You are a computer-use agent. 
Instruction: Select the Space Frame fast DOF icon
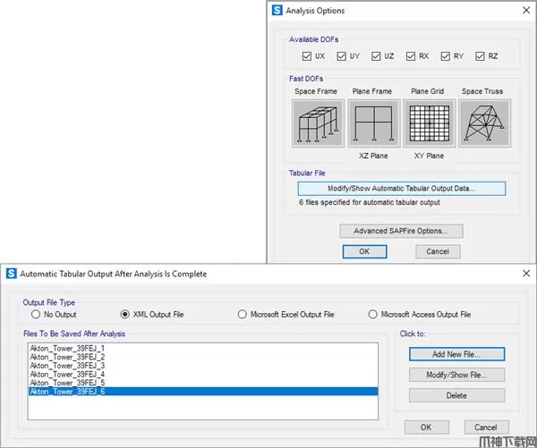tap(318, 123)
